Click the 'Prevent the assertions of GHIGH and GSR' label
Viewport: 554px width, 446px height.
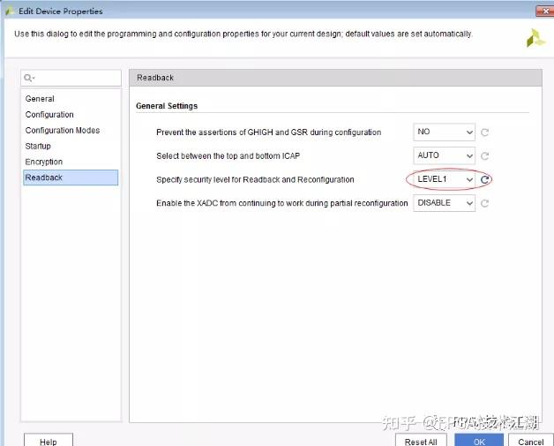coord(268,132)
